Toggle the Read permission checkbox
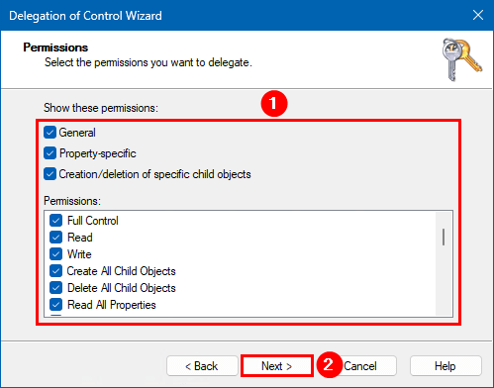The height and width of the screenshot is (388, 494). [x=55, y=238]
